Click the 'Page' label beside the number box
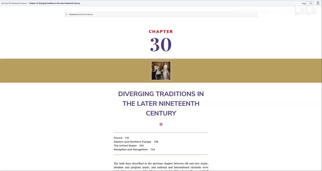 pos(304,4)
